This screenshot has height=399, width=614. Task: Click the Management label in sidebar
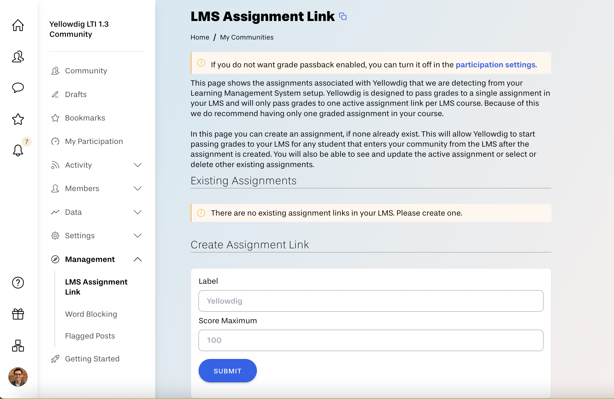[x=90, y=259]
